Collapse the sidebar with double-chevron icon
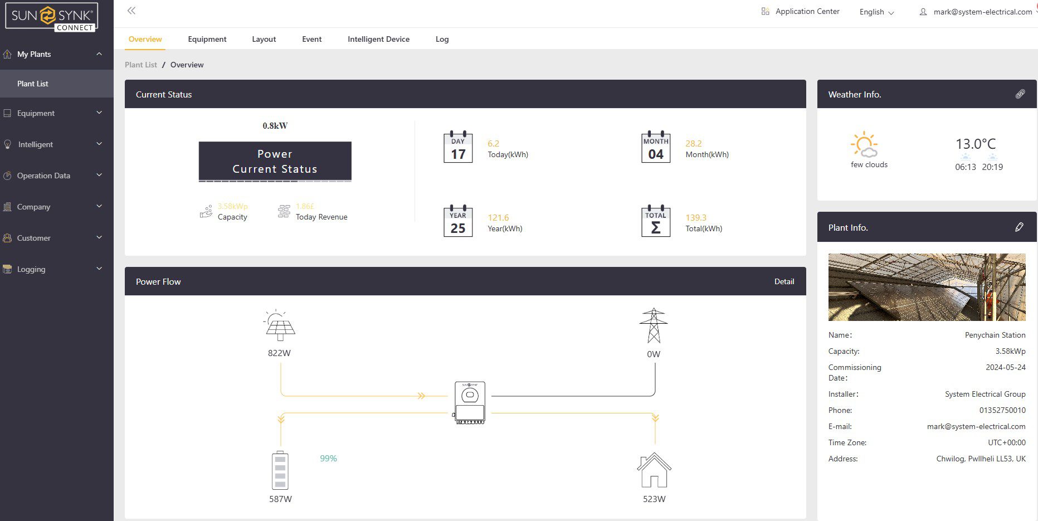 click(131, 11)
